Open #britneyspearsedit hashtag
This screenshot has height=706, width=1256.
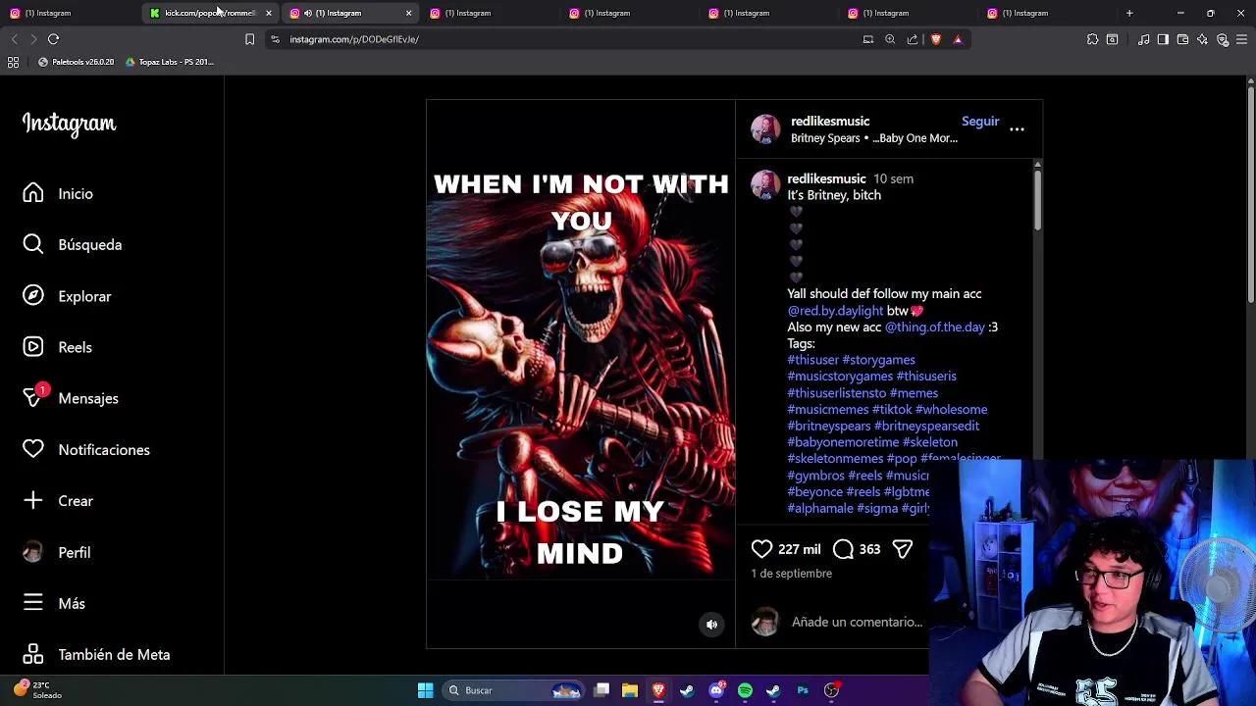click(926, 426)
